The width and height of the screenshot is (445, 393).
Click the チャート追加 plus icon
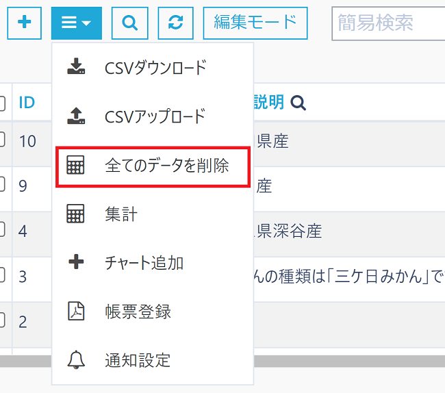click(x=77, y=263)
